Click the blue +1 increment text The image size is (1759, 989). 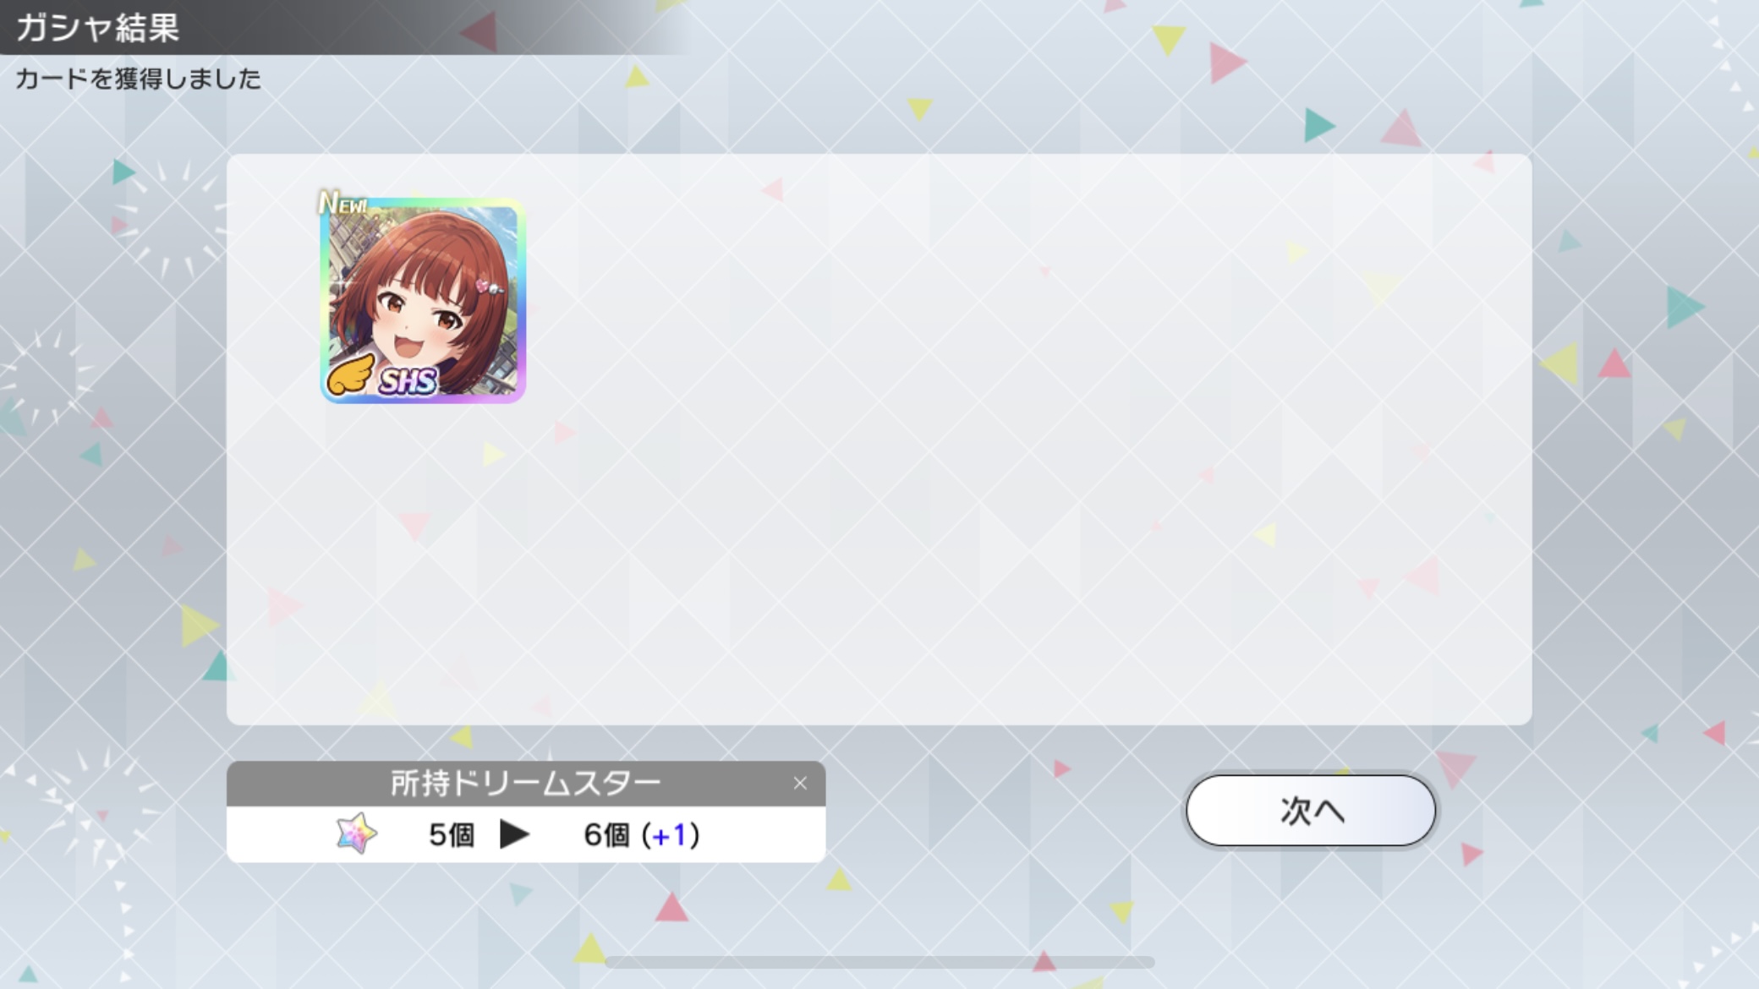(668, 835)
